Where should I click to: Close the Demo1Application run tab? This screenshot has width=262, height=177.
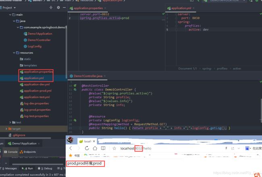(x=39, y=144)
